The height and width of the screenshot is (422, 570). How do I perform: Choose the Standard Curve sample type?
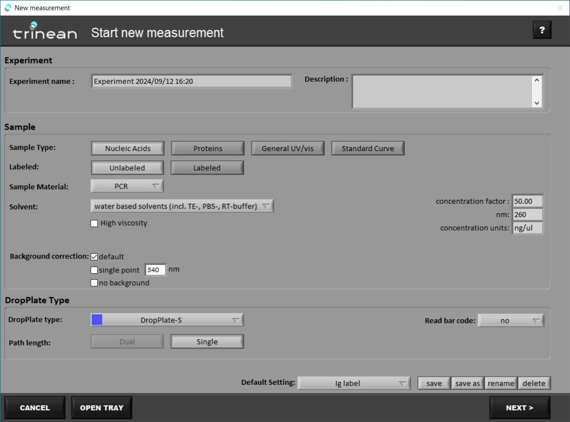pos(368,148)
